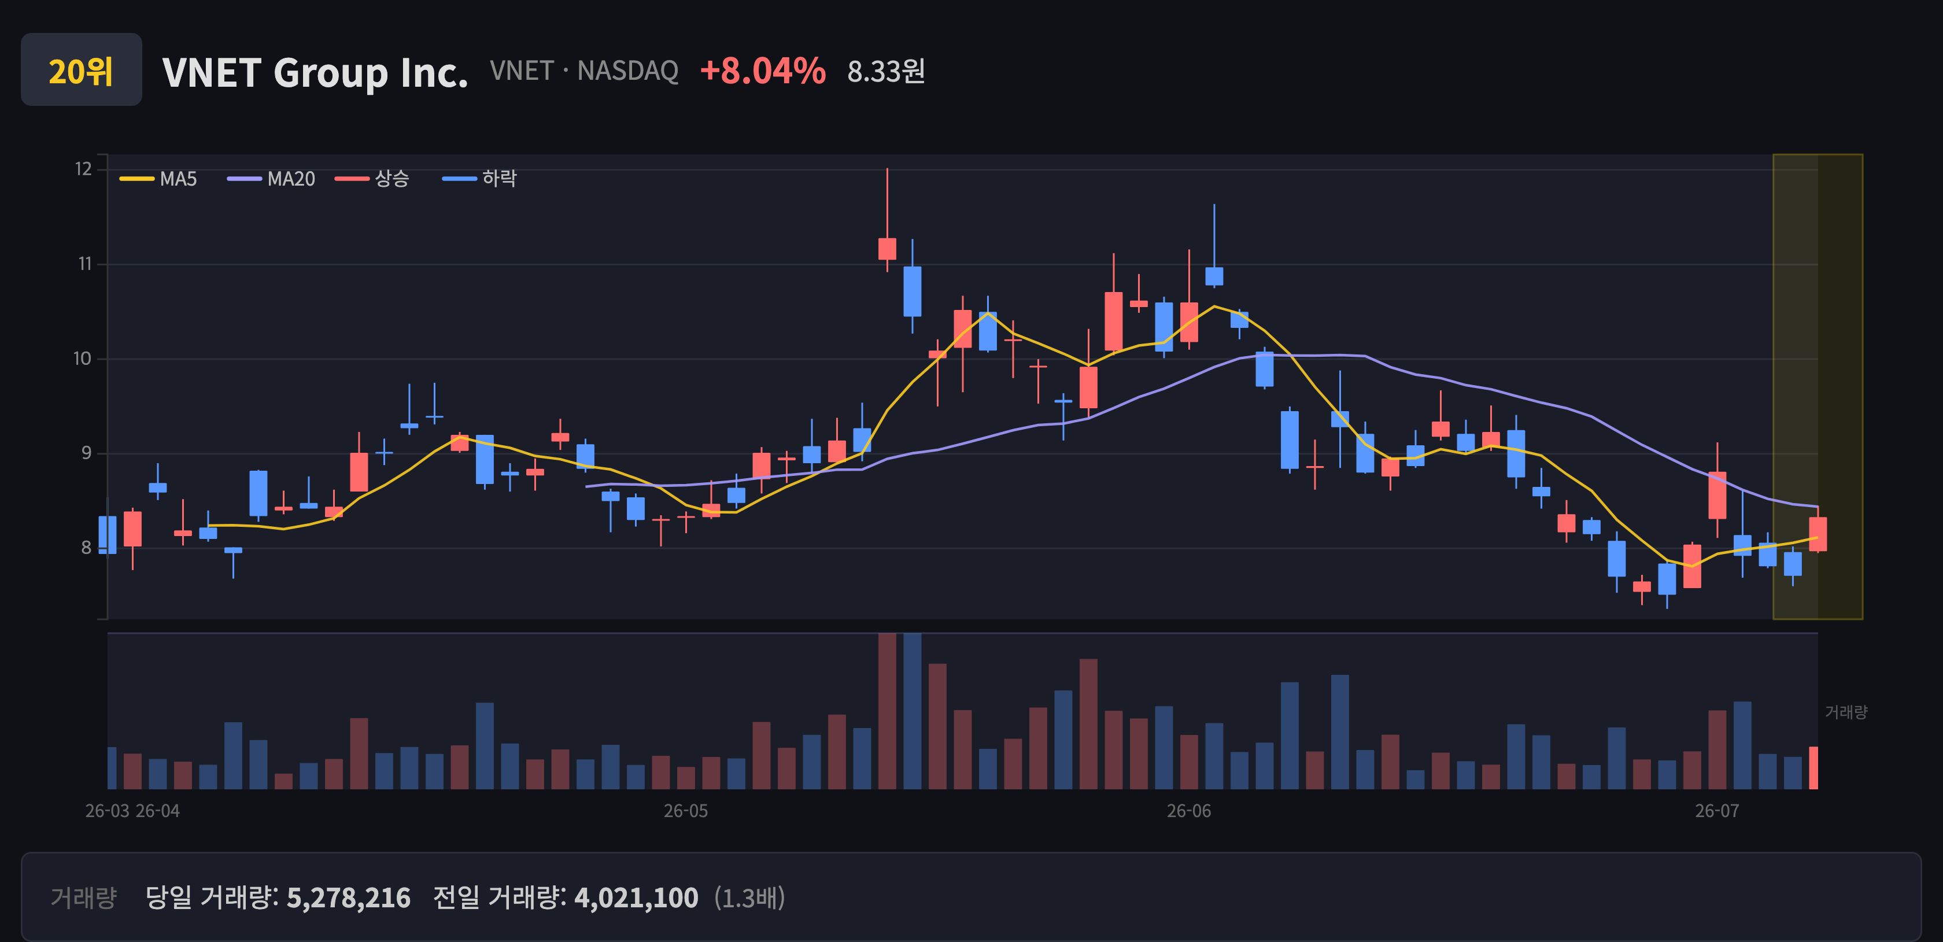Click the latest red candle in highlighted area
This screenshot has height=942, width=1943.
(x=1818, y=534)
